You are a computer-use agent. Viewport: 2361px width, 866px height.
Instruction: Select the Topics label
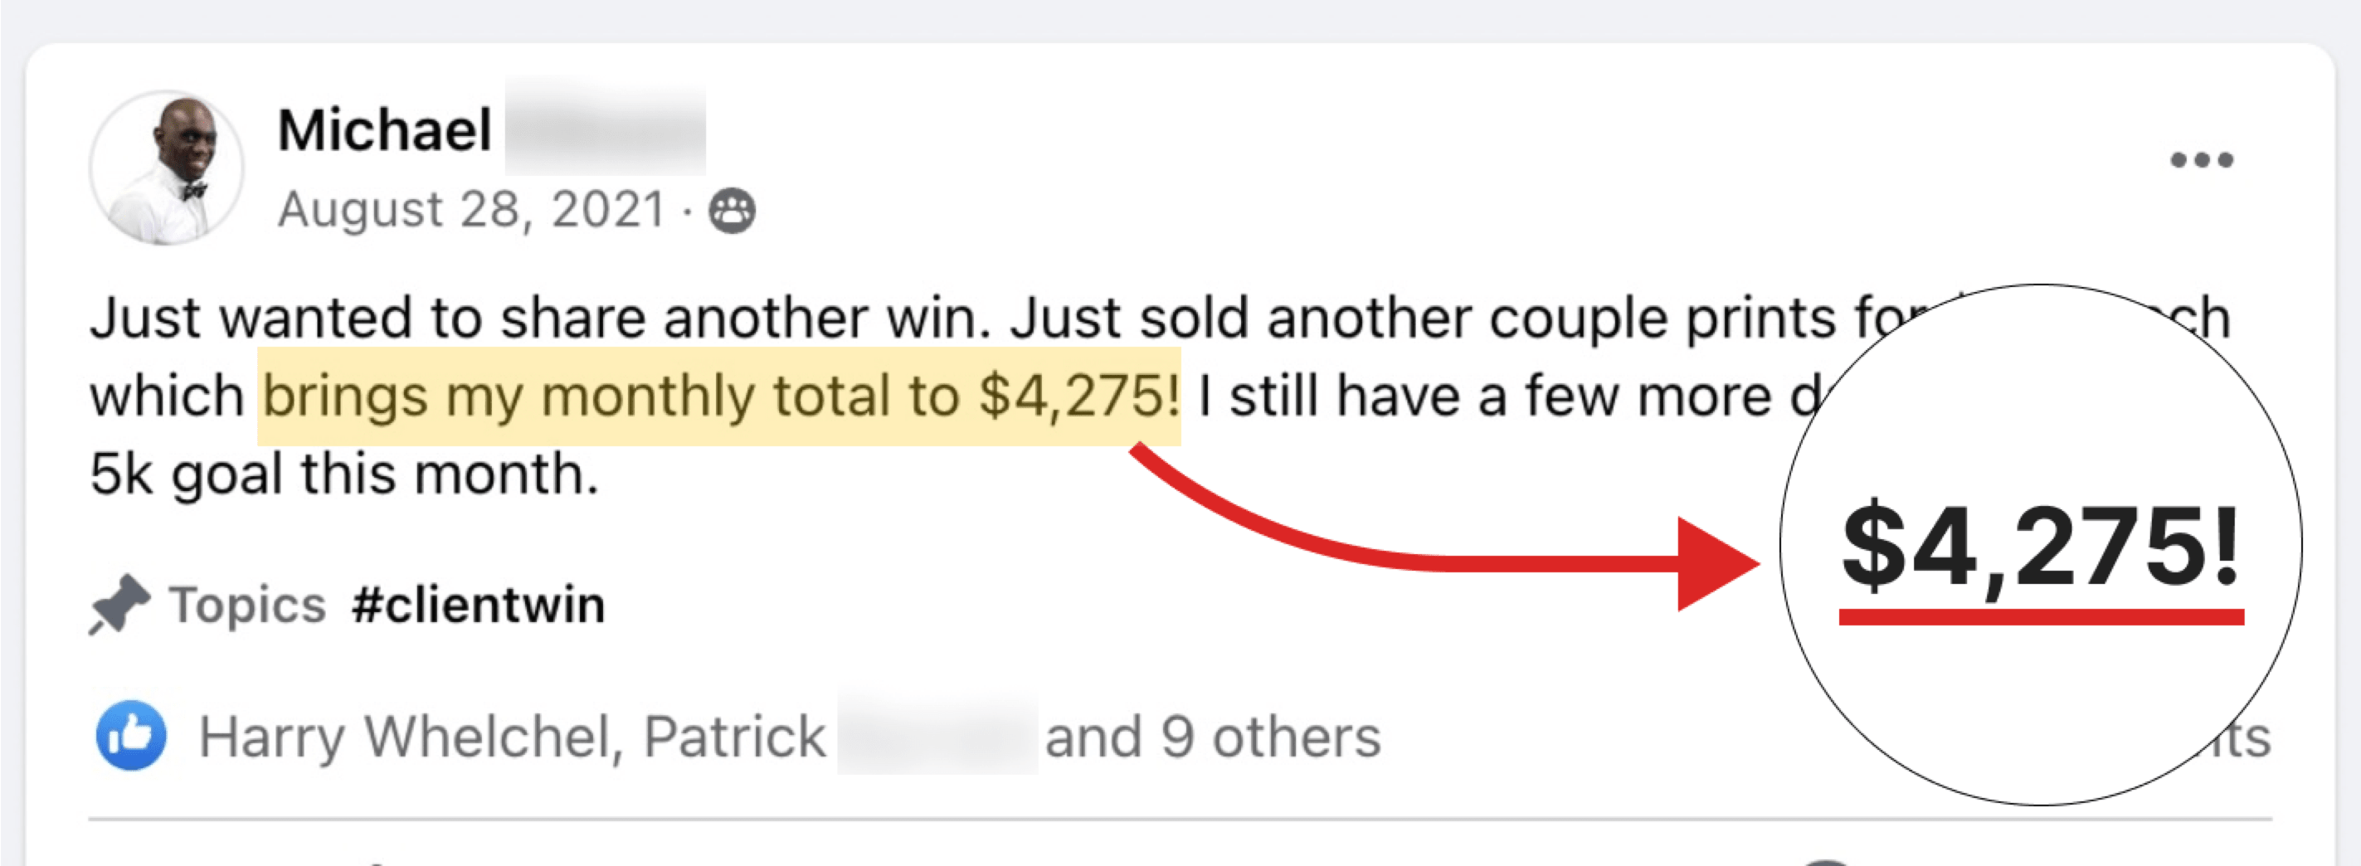pos(247,605)
